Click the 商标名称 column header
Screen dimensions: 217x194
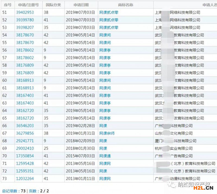coord(126,5)
